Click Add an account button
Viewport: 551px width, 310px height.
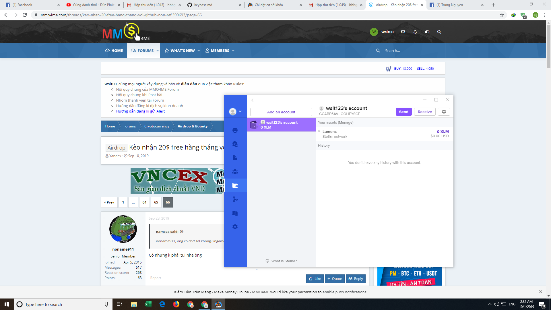click(281, 112)
